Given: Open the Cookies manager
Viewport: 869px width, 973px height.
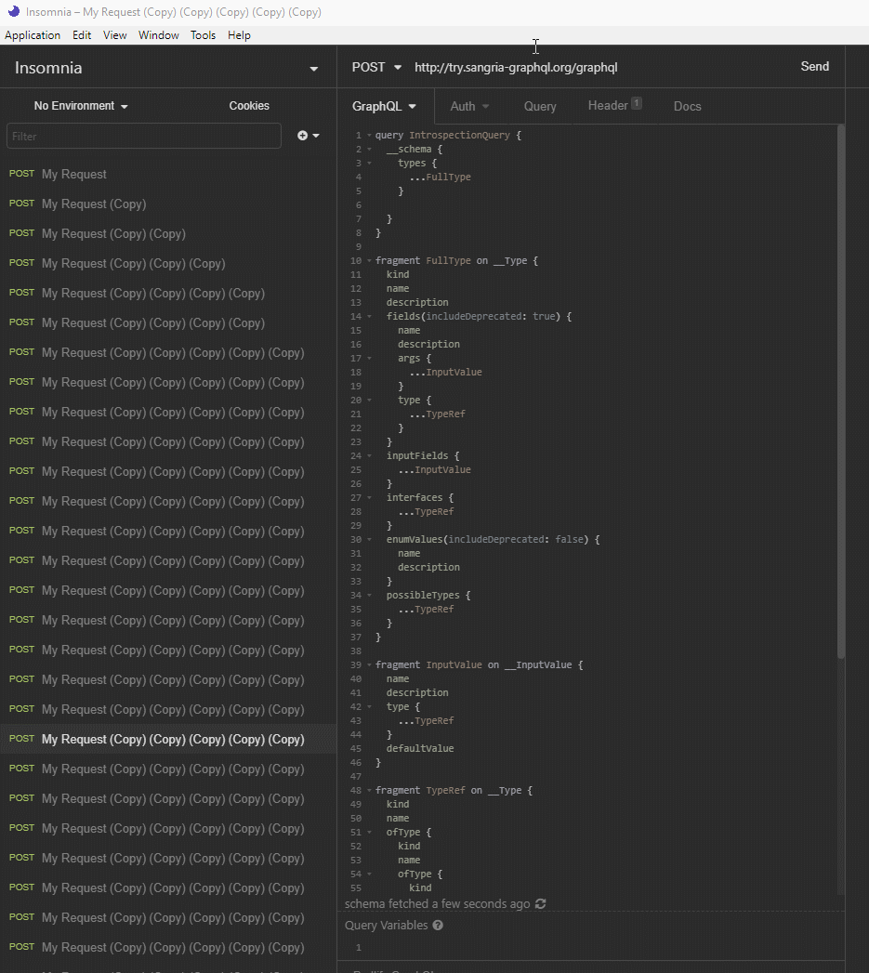Looking at the screenshot, I should (248, 106).
